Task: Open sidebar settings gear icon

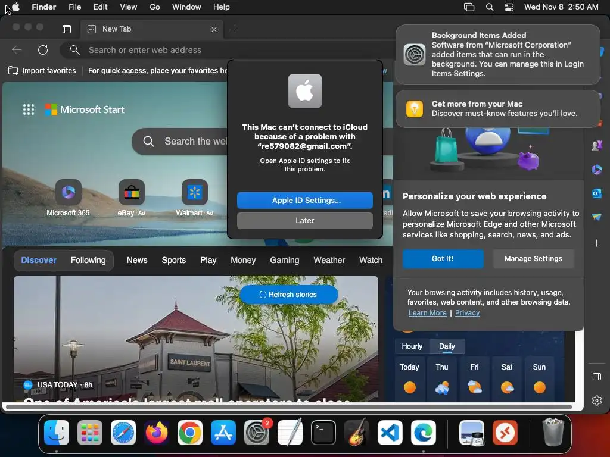Action: click(597, 400)
